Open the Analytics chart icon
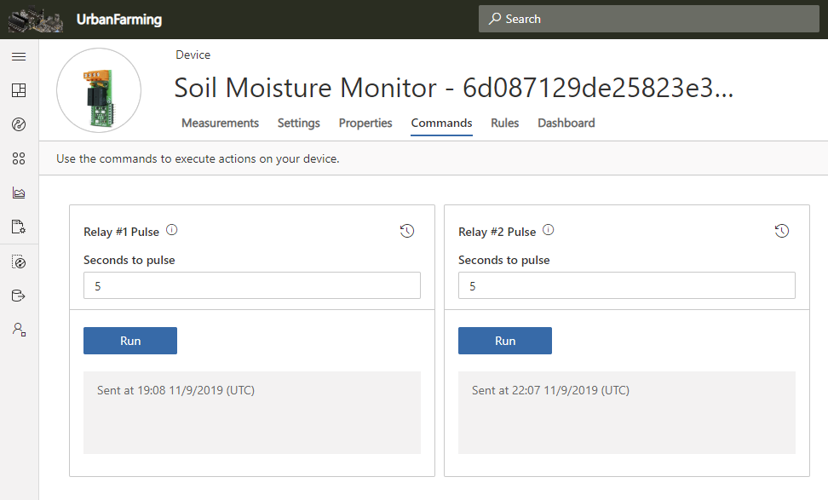Screen dimensions: 828x500 pos(19,193)
